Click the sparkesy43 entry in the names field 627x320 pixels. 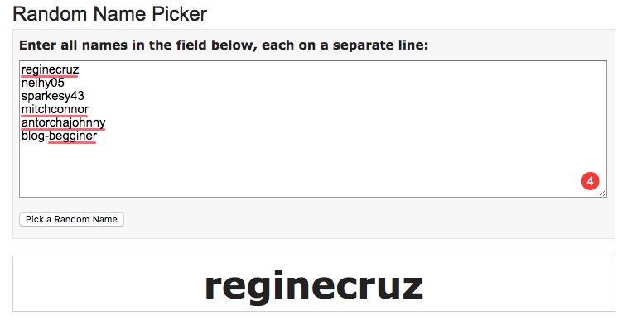pos(53,96)
